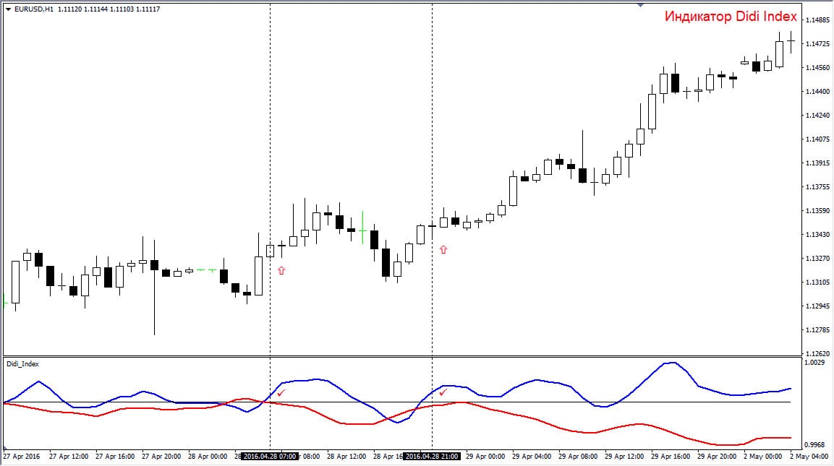
Task: Click the highlighted 2016.04.28 07:00 date label
Action: (x=270, y=457)
